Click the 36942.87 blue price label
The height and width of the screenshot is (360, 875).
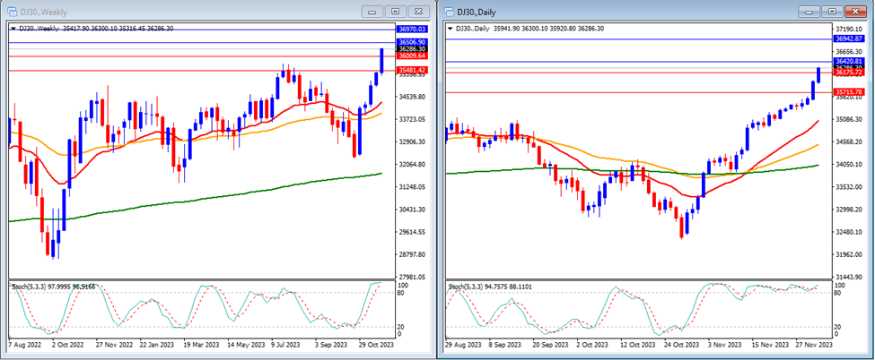pos(849,39)
